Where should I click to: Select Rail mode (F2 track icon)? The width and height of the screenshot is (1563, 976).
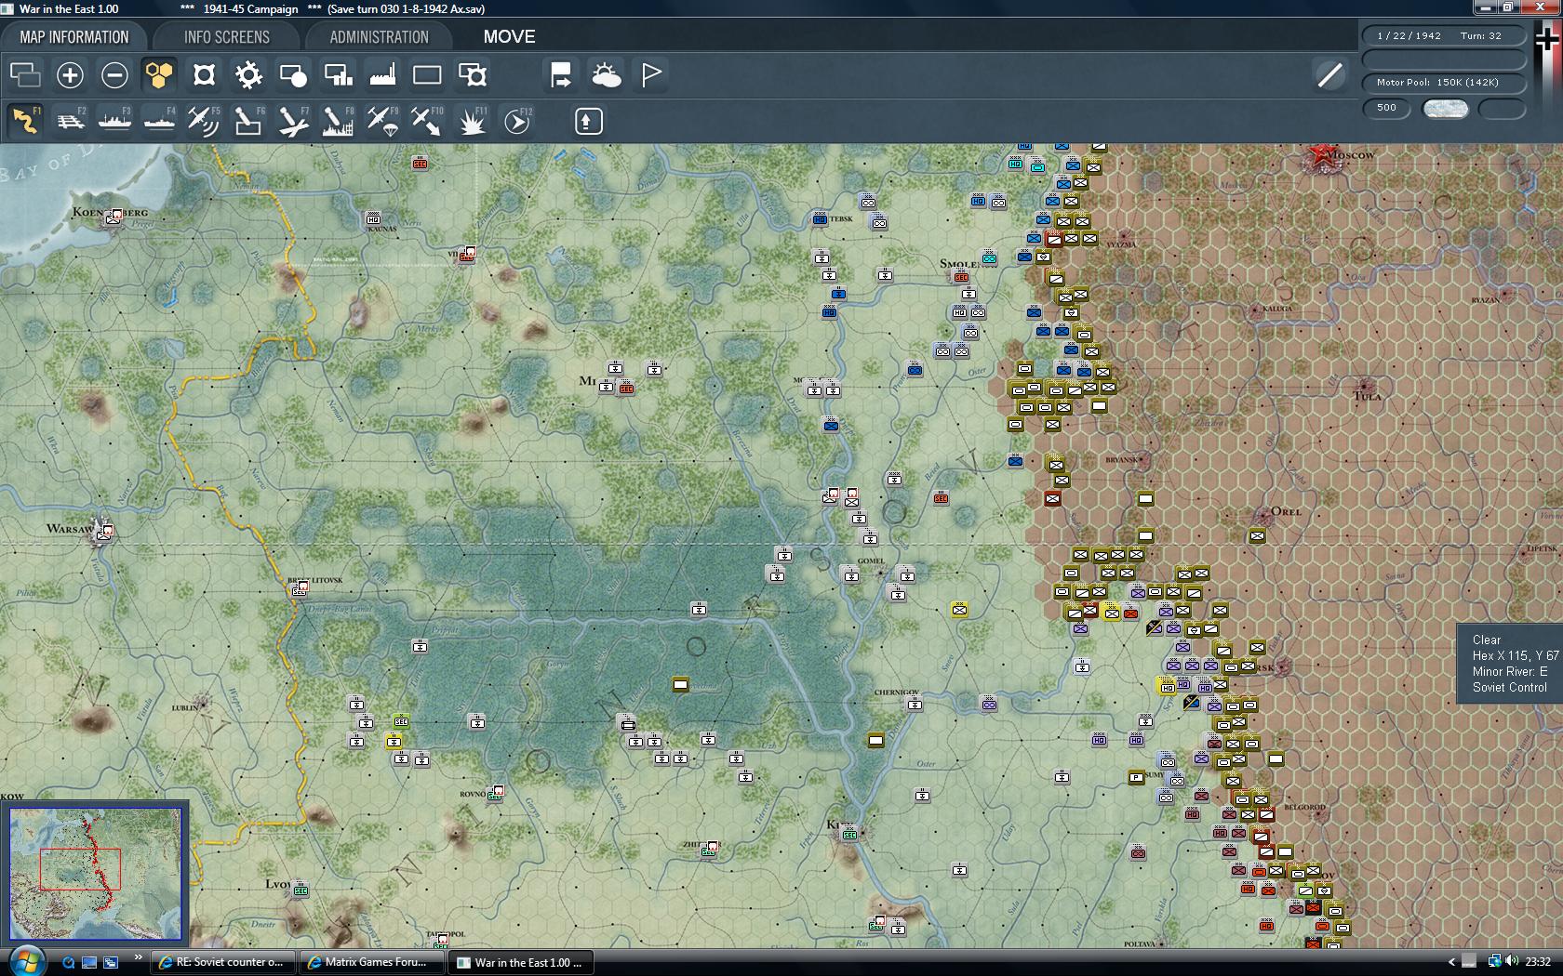[x=70, y=121]
